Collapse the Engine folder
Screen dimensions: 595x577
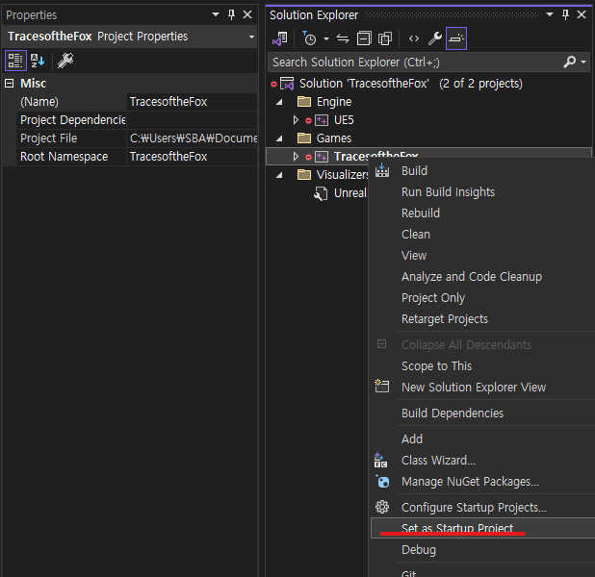tap(279, 102)
